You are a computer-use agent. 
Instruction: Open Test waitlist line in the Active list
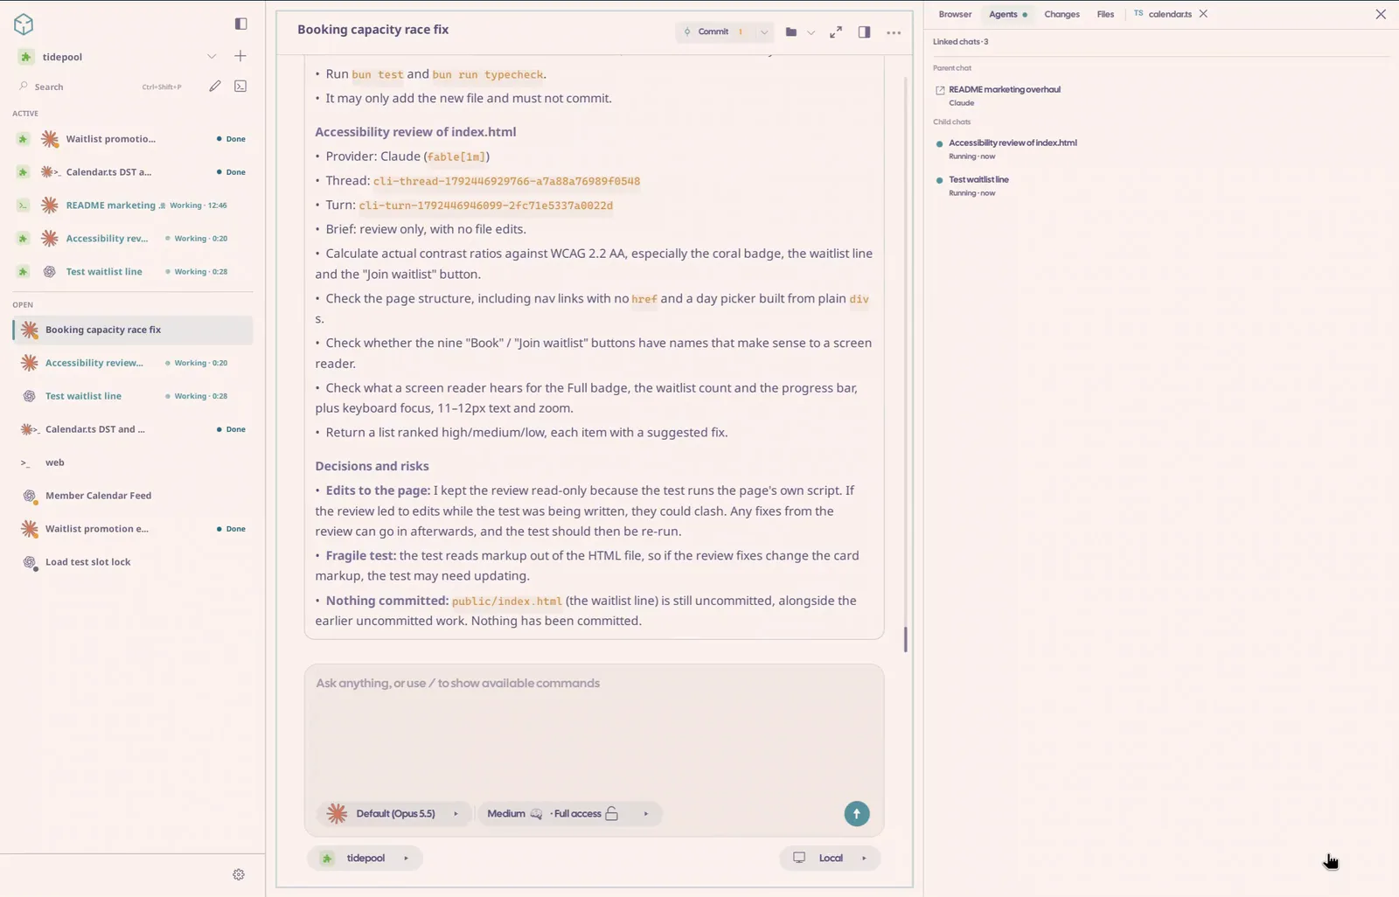(x=133, y=272)
